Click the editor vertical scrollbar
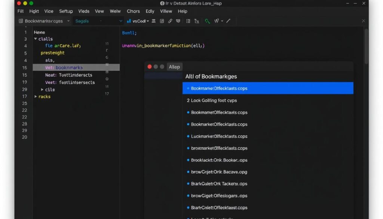 (366, 46)
